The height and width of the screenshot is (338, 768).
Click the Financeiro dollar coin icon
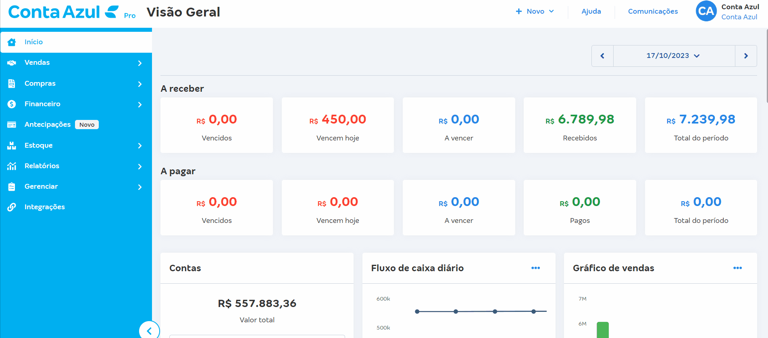(12, 104)
